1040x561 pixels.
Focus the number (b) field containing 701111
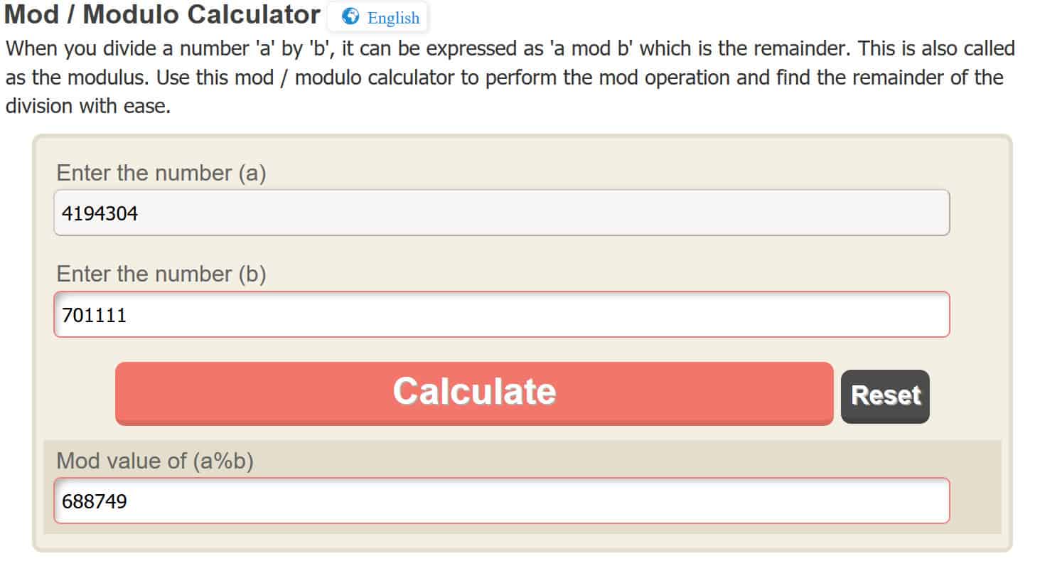coord(502,314)
